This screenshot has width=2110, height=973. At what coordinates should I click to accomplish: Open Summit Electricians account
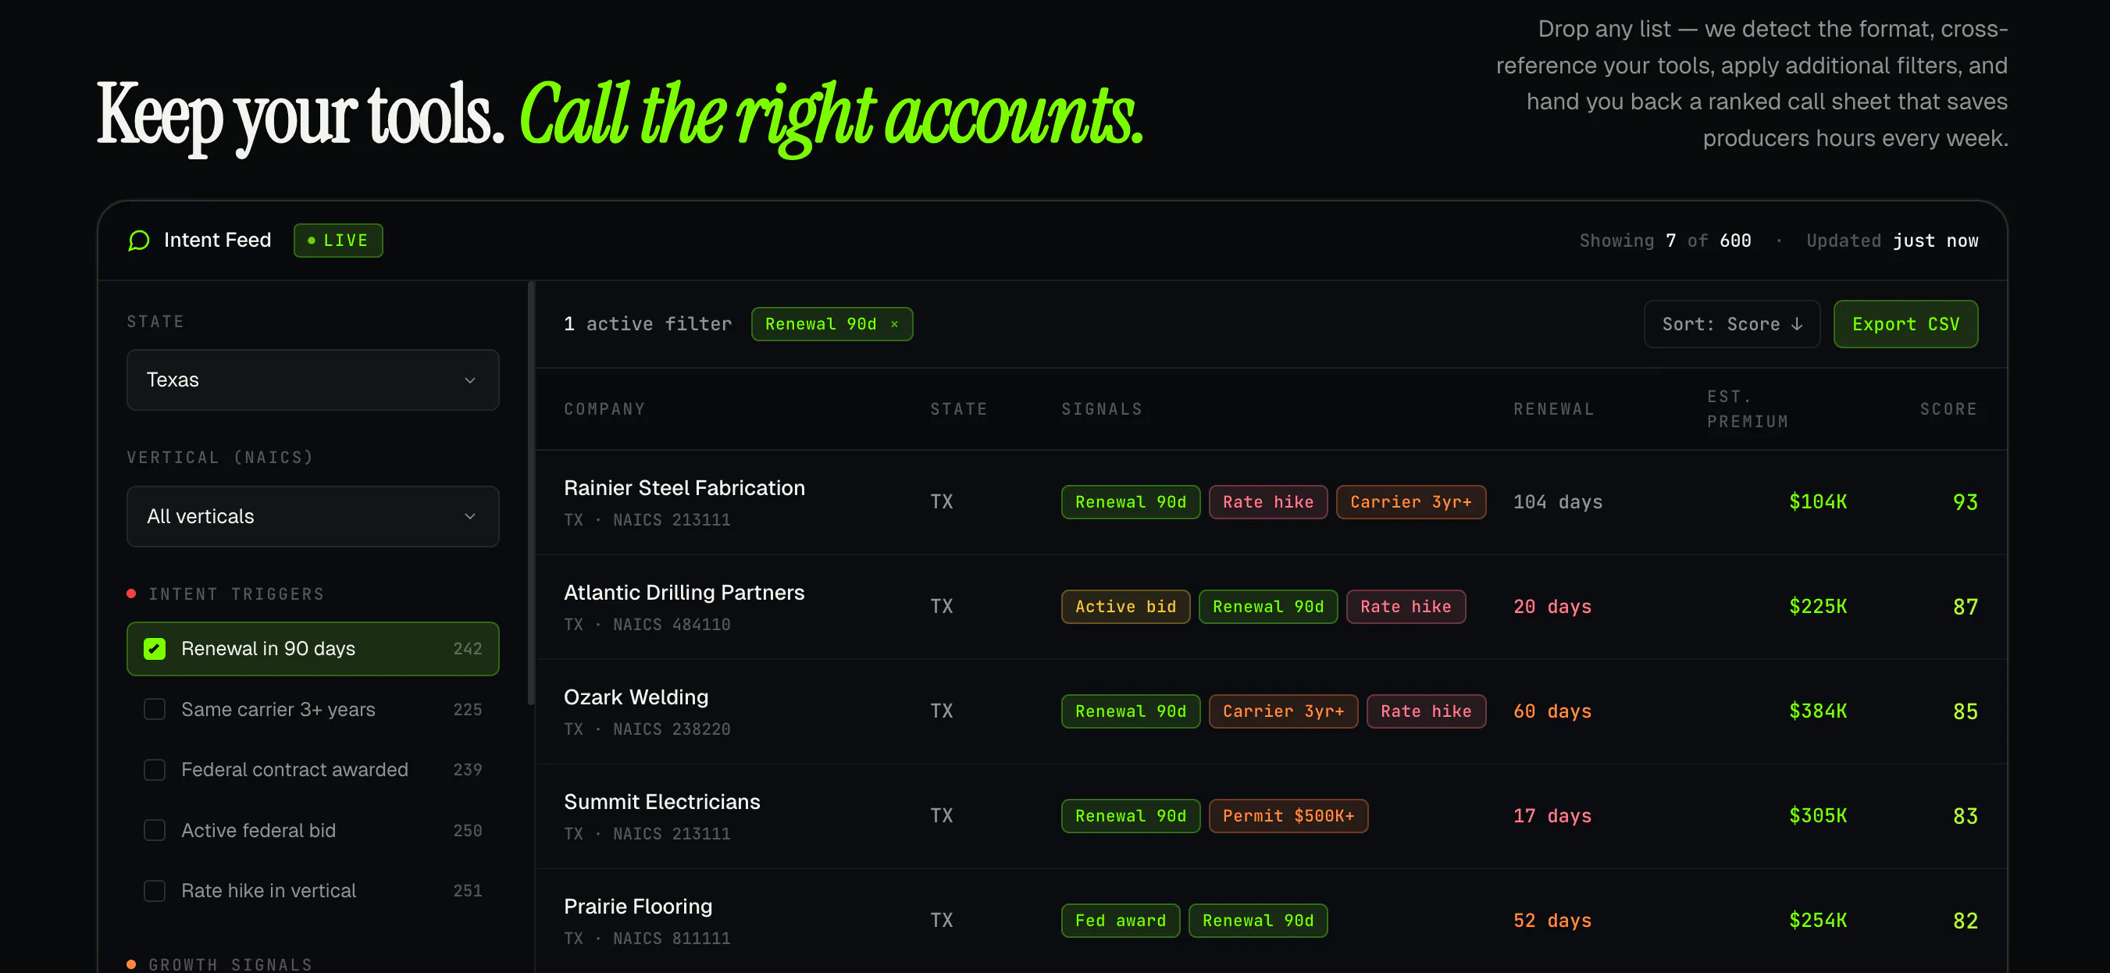(x=662, y=802)
